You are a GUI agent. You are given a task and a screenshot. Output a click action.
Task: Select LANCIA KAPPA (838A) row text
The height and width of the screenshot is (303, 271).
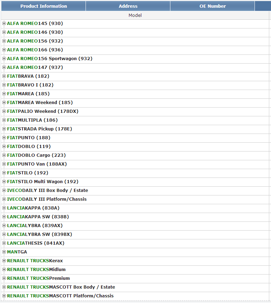33,208
